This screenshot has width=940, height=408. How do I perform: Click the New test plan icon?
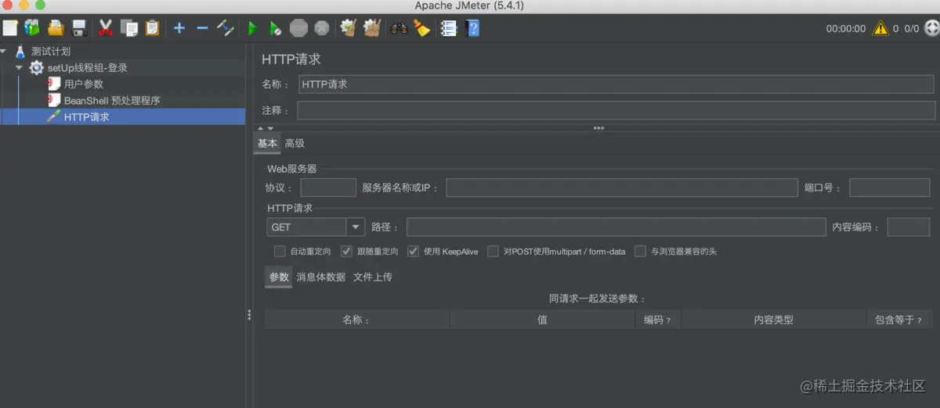pyautogui.click(x=10, y=28)
